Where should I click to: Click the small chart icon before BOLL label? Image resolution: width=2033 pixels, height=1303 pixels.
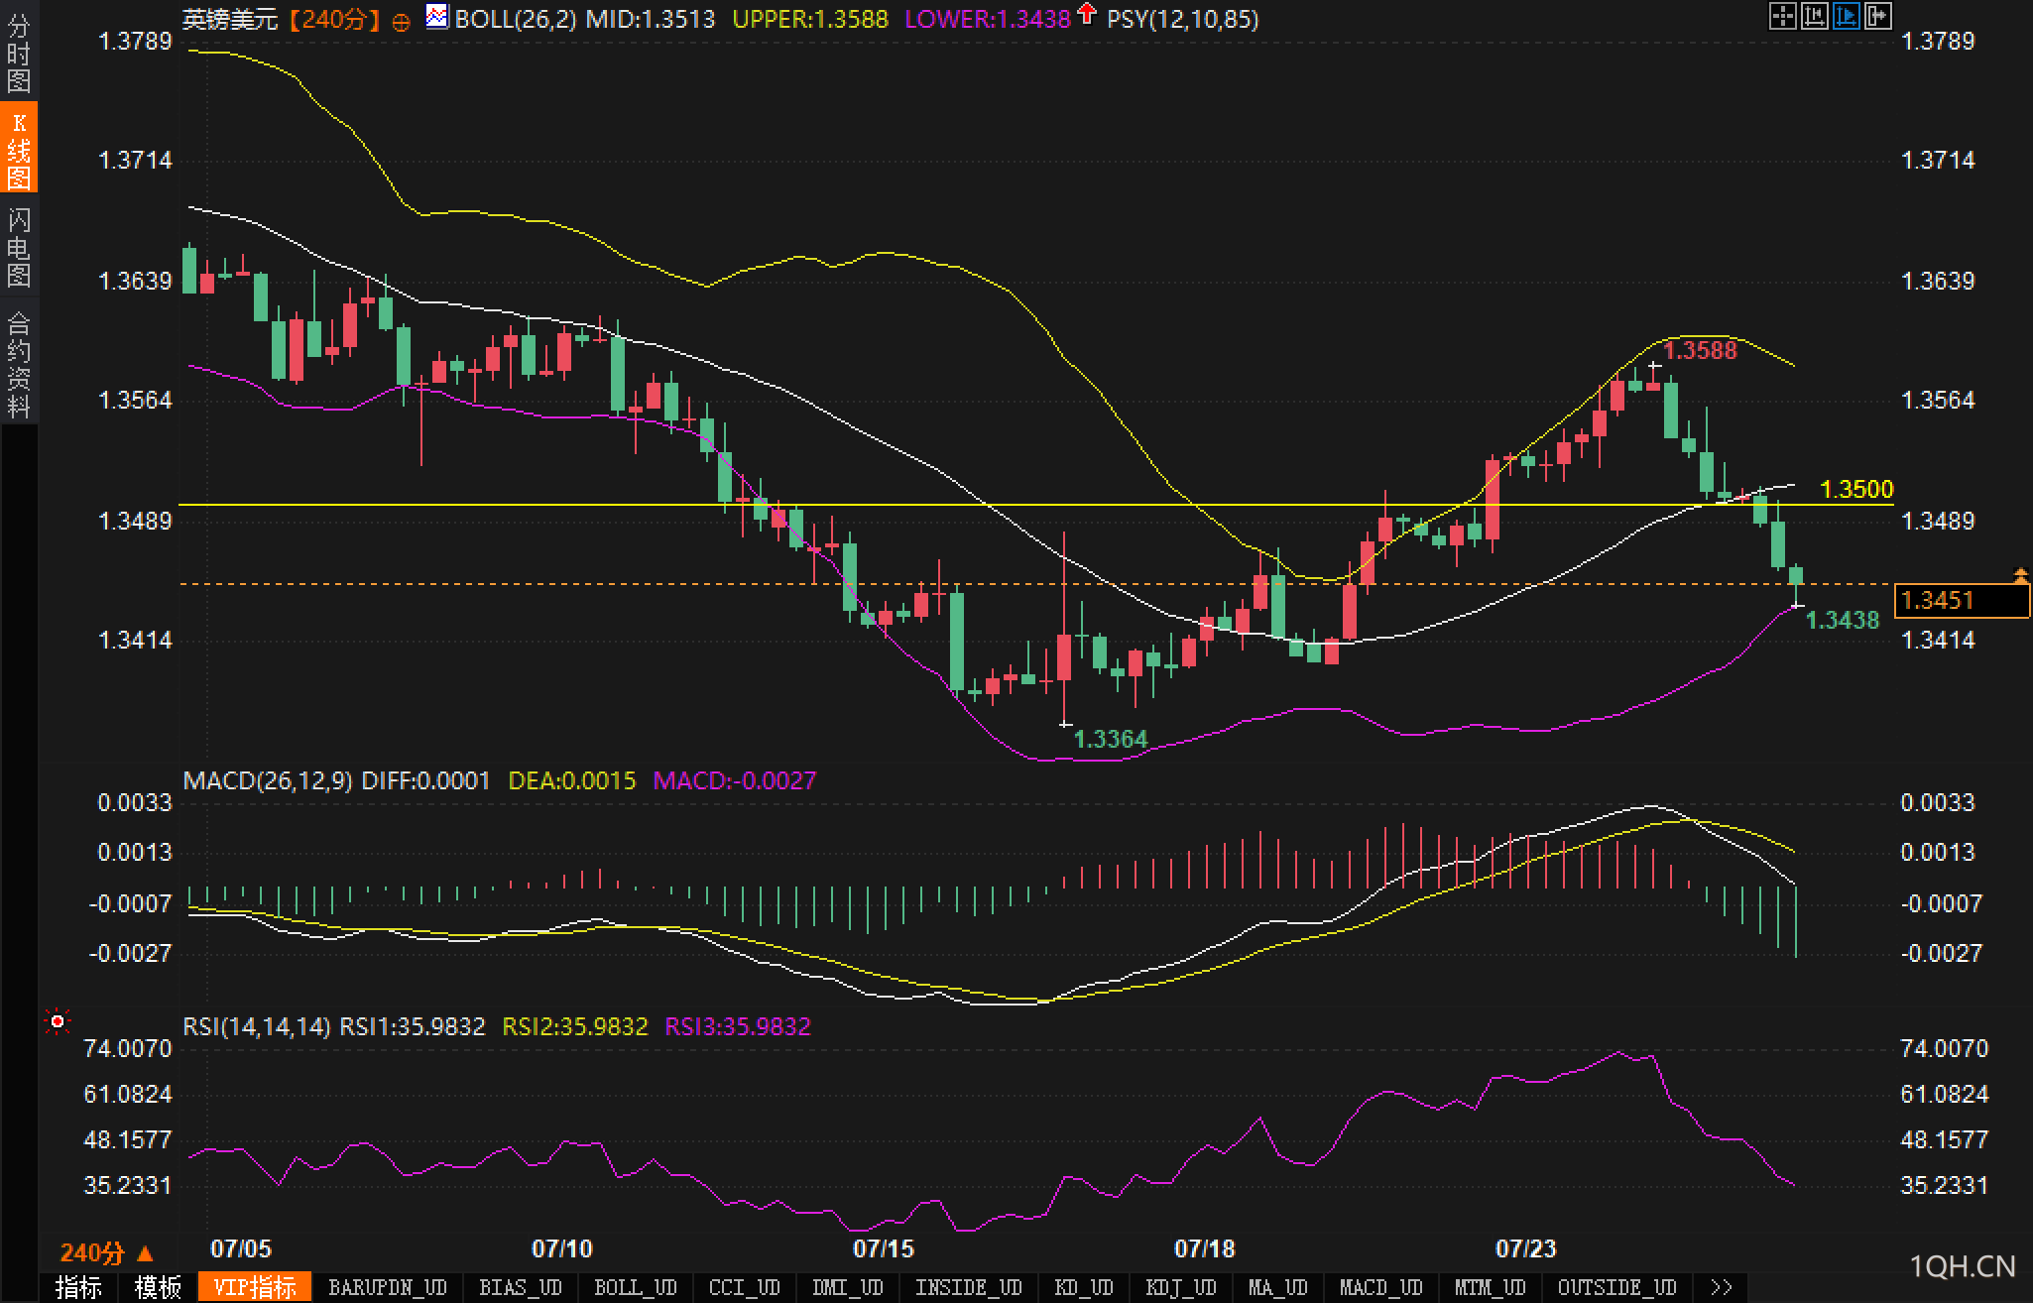(436, 16)
